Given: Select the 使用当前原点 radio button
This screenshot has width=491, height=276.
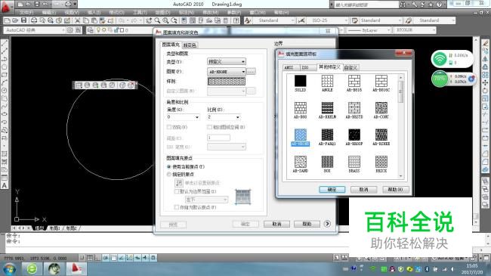Looking at the screenshot, I should (x=169, y=167).
